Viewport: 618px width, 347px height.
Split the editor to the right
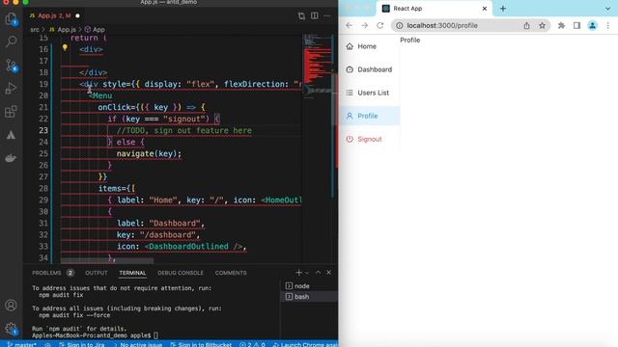(x=315, y=15)
